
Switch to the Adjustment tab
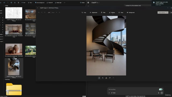94,13
